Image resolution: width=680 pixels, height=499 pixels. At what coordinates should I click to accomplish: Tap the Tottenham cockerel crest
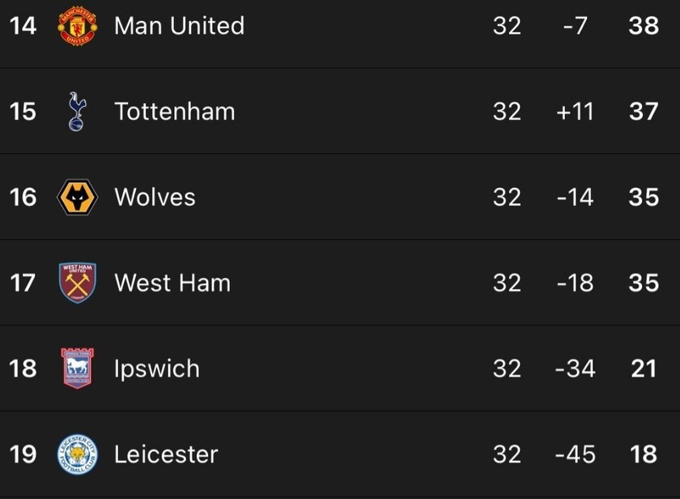click(77, 112)
